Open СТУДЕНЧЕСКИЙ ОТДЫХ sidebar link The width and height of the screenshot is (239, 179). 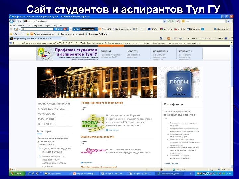[51, 109]
